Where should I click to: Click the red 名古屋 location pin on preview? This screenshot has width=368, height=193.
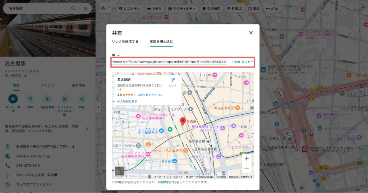pyautogui.click(x=183, y=121)
